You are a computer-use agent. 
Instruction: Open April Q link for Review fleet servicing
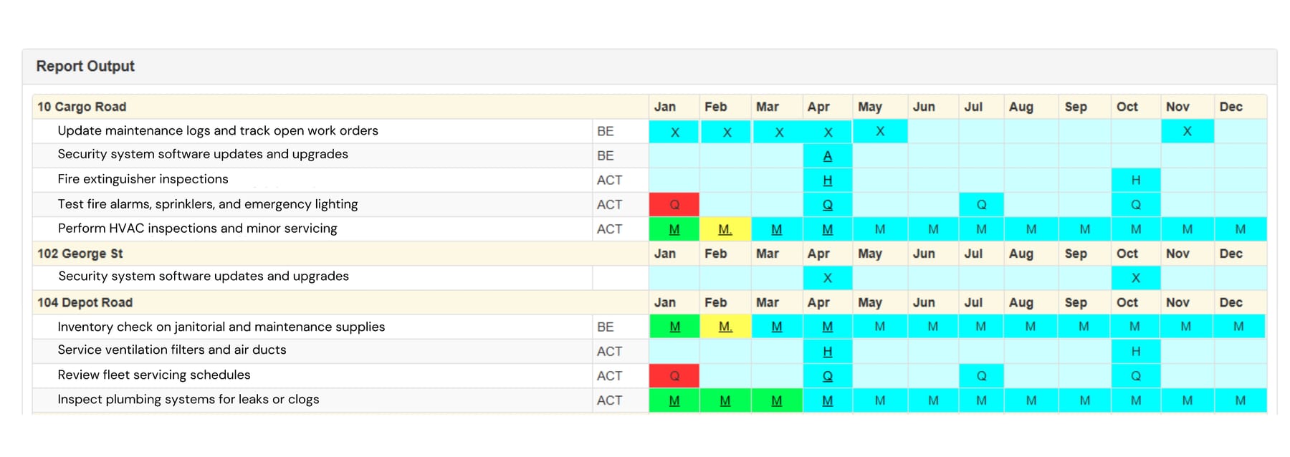(827, 376)
